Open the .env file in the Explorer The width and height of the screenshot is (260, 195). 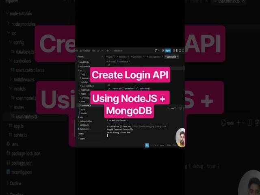tap(80, 117)
